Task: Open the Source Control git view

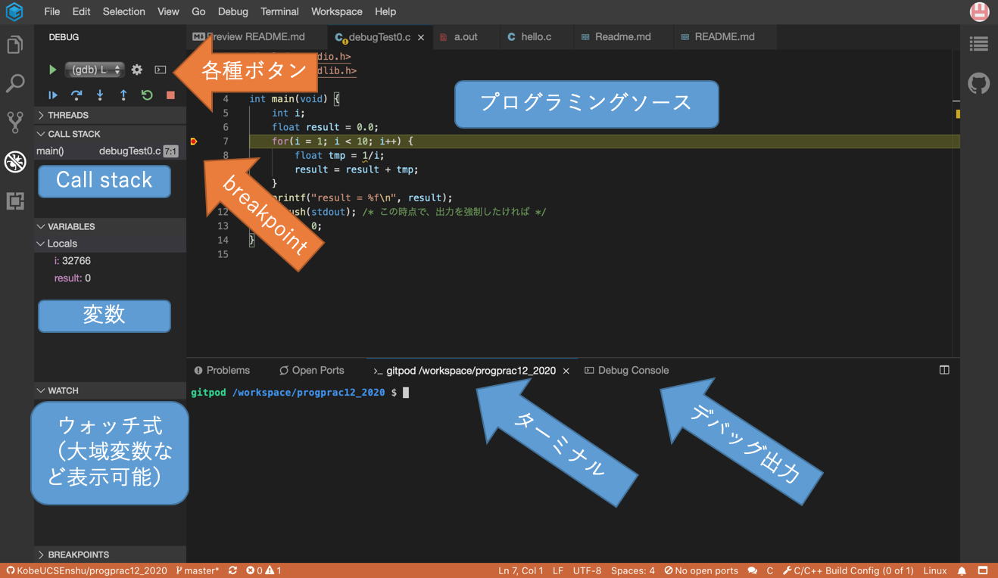Action: (15, 123)
